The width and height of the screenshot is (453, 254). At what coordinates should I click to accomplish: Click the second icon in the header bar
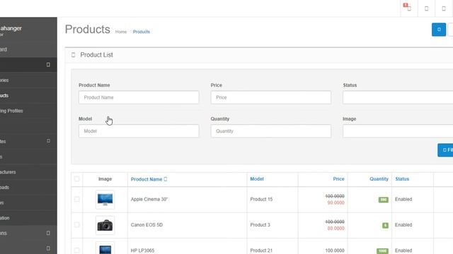426,8
